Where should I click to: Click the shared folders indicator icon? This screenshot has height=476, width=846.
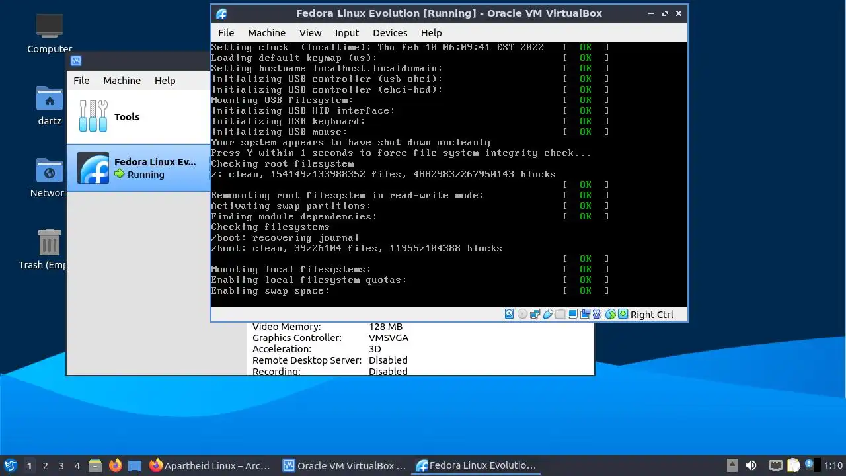[x=560, y=314]
